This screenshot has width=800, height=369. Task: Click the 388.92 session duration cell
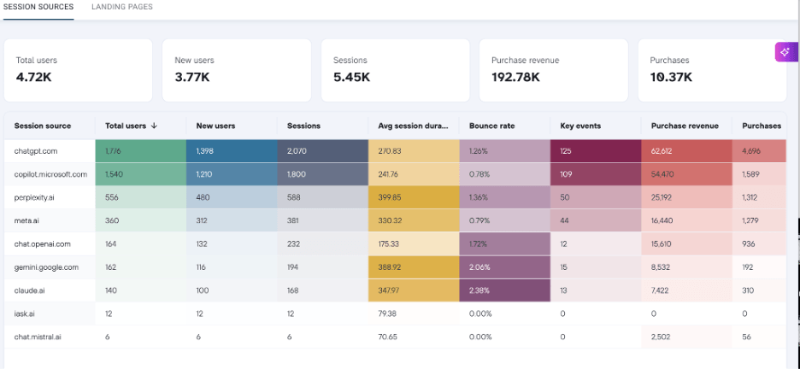(x=414, y=267)
